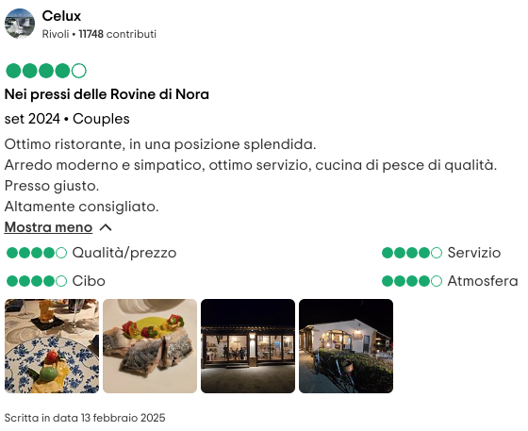Click the 11748 contributi text
Viewport: 528px width, 431px height.
(118, 34)
